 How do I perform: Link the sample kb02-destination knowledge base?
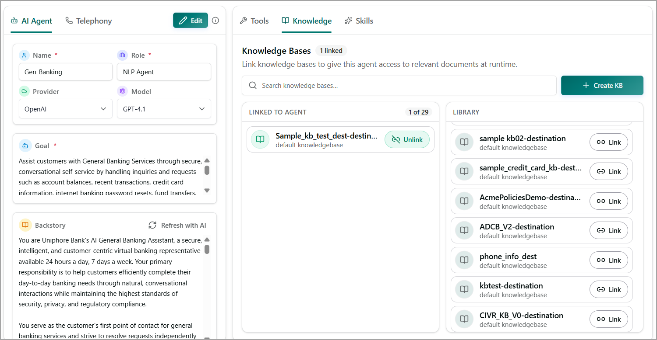[609, 142]
